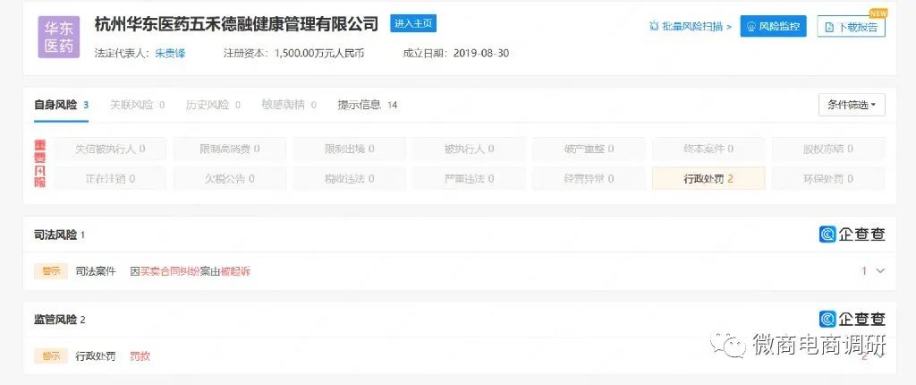916x385 pixels.
Task: Expand the 司法案件 row chevron
Action: point(881,271)
